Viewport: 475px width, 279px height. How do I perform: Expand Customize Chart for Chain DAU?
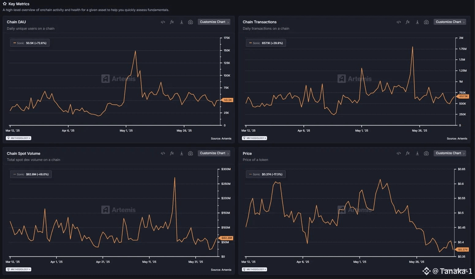tap(214, 22)
